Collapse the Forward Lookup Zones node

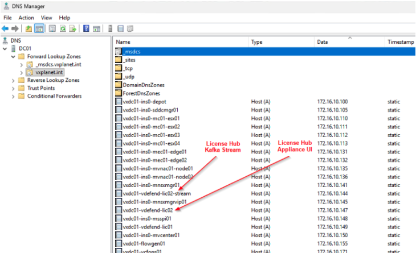13,57
